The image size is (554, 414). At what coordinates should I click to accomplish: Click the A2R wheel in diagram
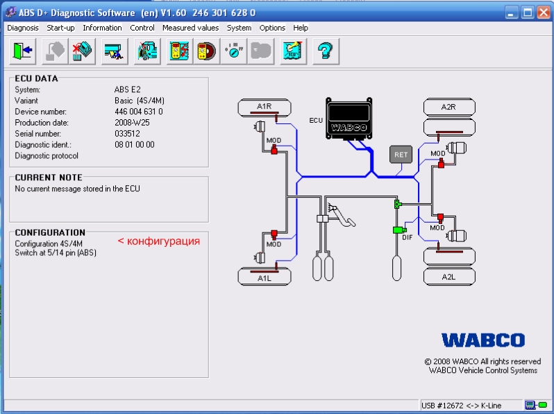point(449,107)
